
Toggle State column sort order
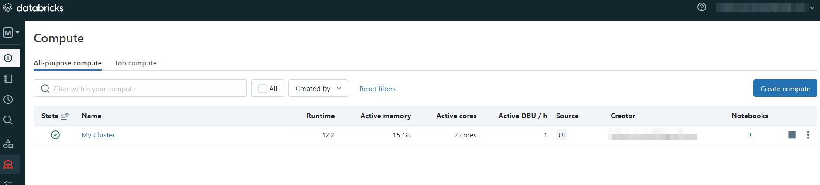click(65, 116)
